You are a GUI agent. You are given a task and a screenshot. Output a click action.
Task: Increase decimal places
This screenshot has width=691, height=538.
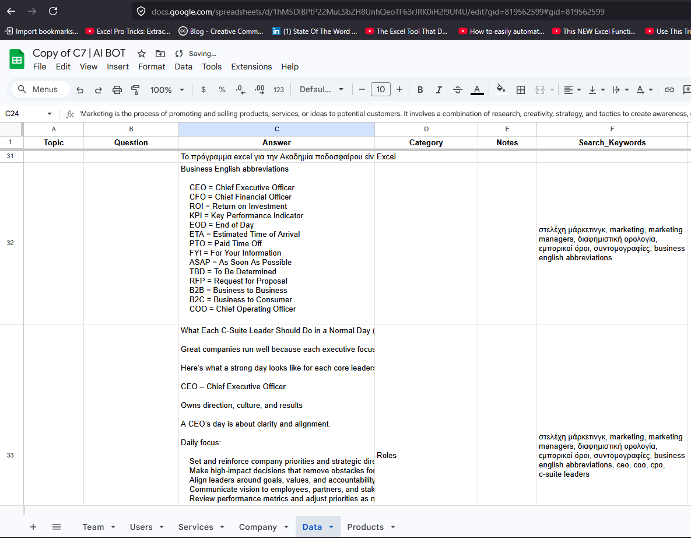pos(259,89)
